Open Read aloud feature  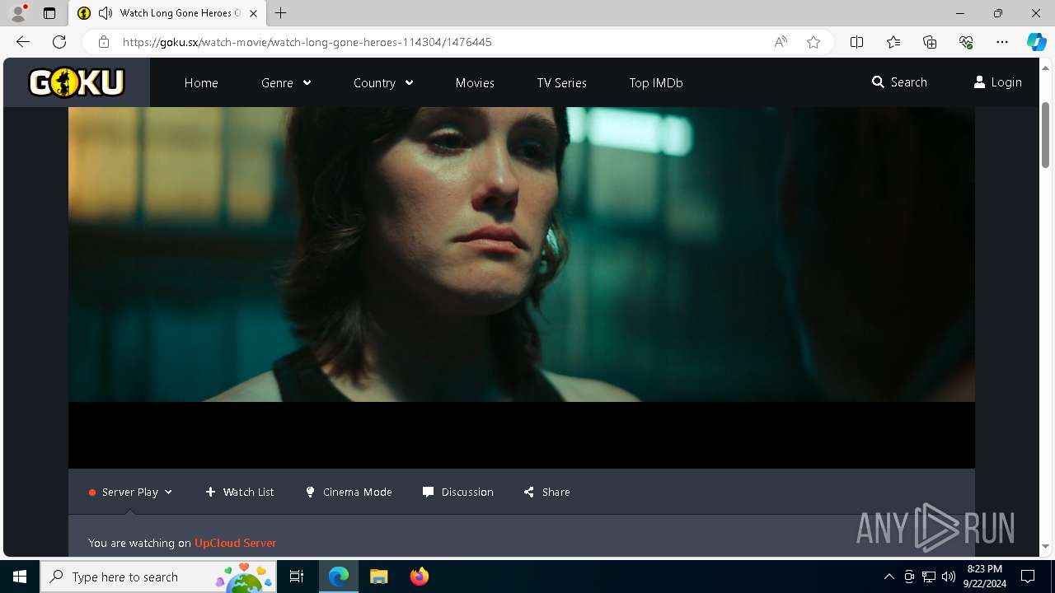(x=781, y=42)
